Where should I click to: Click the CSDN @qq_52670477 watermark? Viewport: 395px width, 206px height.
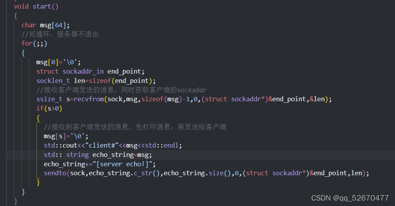tap(350, 198)
